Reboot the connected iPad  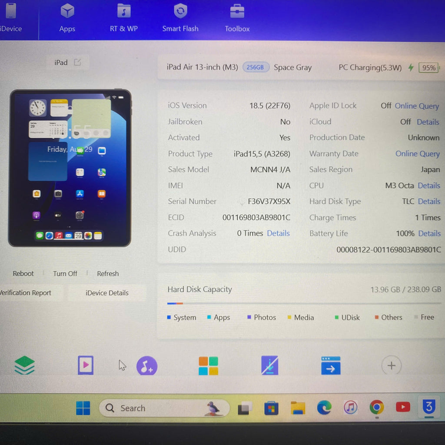point(23,274)
